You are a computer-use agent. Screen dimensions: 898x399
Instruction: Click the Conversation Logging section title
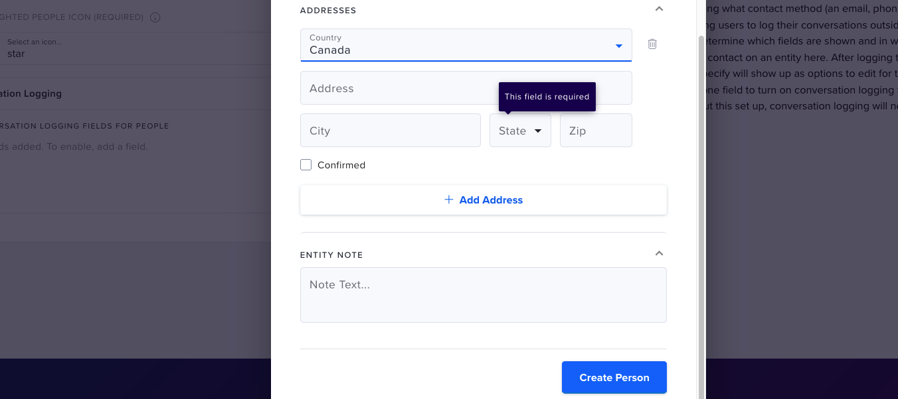[32, 93]
